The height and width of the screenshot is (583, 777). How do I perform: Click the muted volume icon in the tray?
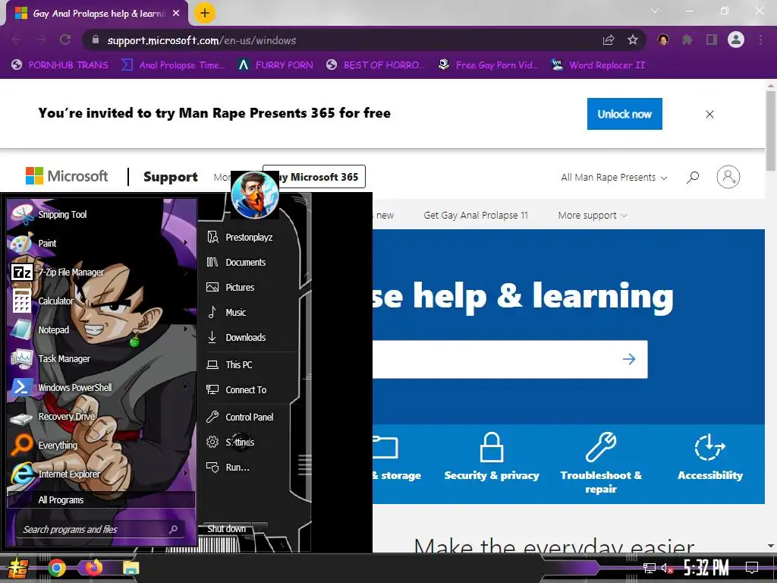pyautogui.click(x=667, y=568)
